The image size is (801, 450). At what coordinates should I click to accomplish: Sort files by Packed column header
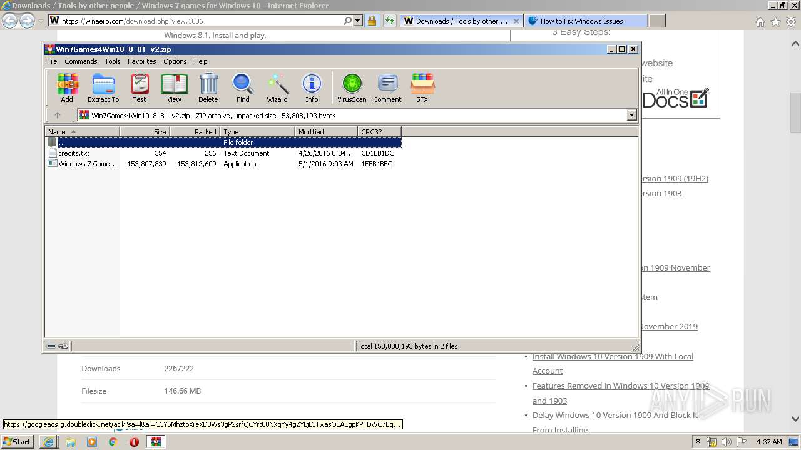(x=195, y=131)
